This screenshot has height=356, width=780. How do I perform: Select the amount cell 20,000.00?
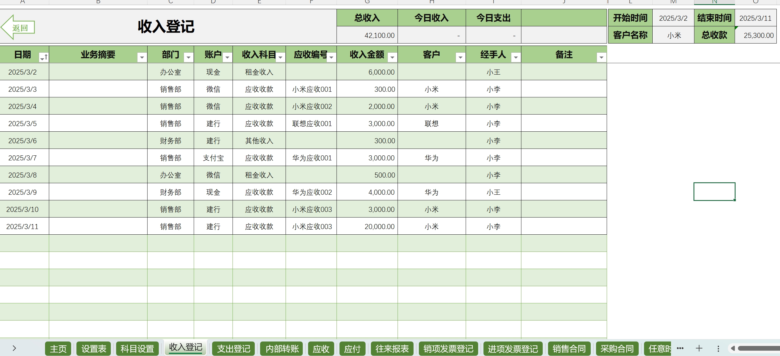[367, 226]
